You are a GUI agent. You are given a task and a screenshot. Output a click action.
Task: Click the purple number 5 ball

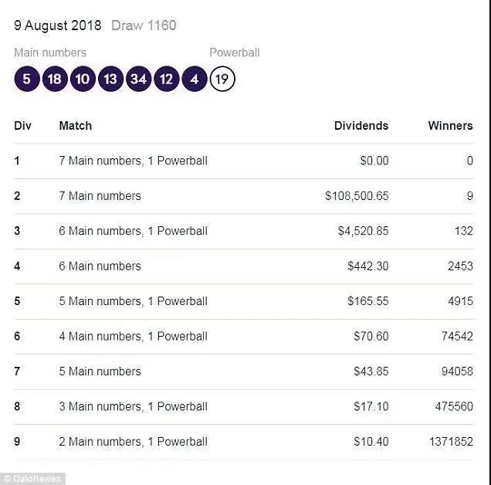pyautogui.click(x=26, y=79)
